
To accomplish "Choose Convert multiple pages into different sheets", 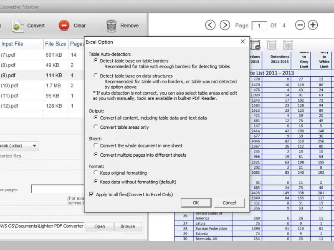I will 96,155.
